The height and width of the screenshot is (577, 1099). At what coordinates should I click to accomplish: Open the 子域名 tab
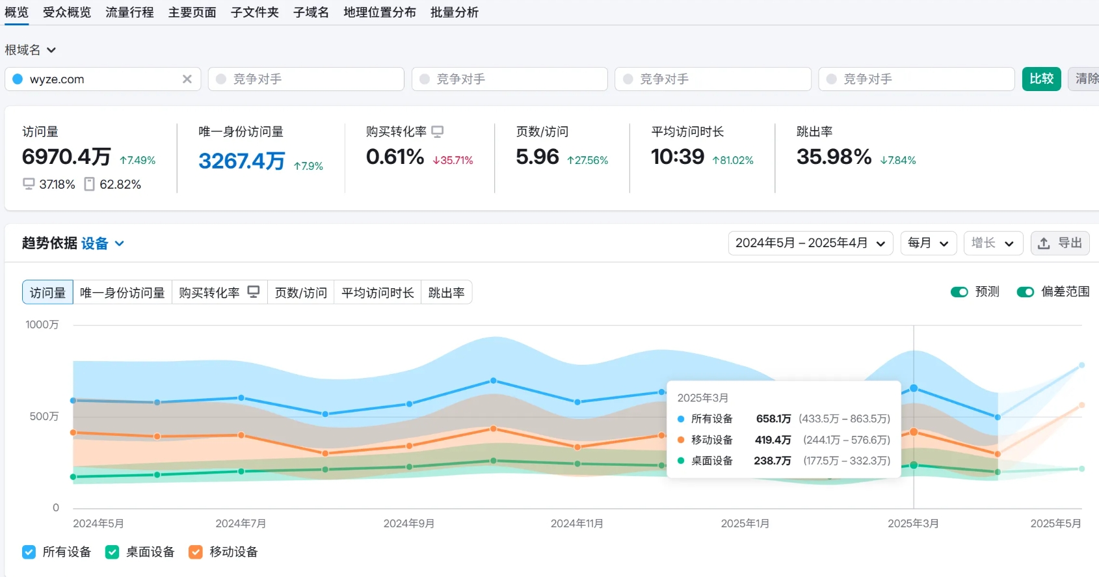pyautogui.click(x=311, y=12)
